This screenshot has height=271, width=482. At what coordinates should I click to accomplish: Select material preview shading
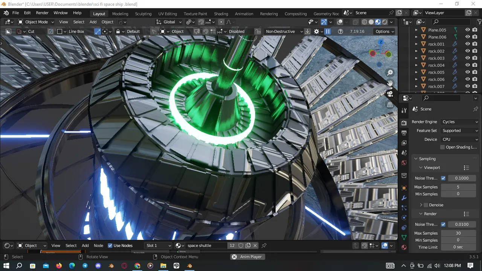(378, 22)
